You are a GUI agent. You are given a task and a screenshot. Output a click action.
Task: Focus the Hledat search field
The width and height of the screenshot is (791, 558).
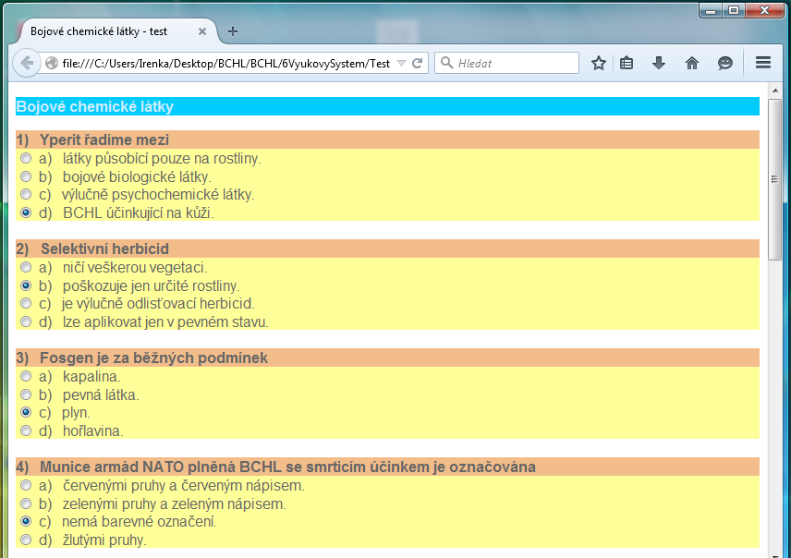click(x=506, y=63)
